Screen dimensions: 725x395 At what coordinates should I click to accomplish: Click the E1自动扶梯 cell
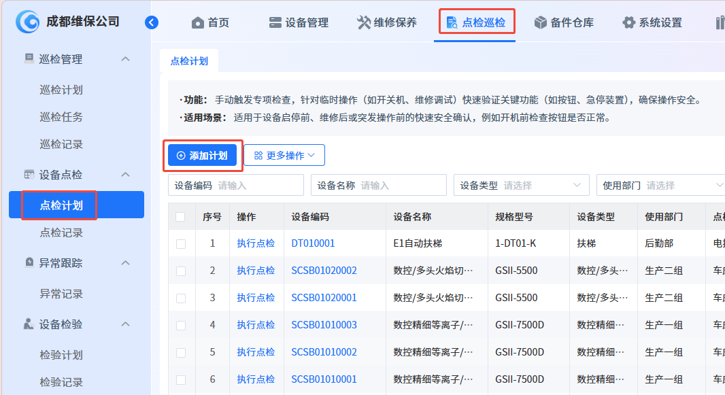pyautogui.click(x=418, y=243)
